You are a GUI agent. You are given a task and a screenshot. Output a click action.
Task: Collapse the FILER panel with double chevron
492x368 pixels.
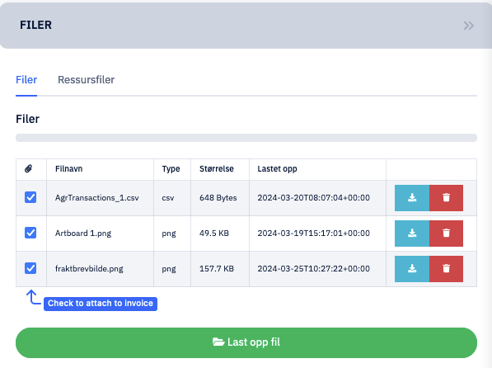pos(469,26)
